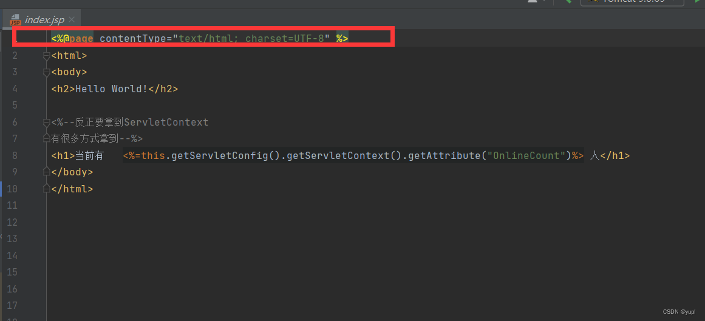Click the %> closing tag on line 1
Viewport: 705px width, 321px height.
[342, 39]
